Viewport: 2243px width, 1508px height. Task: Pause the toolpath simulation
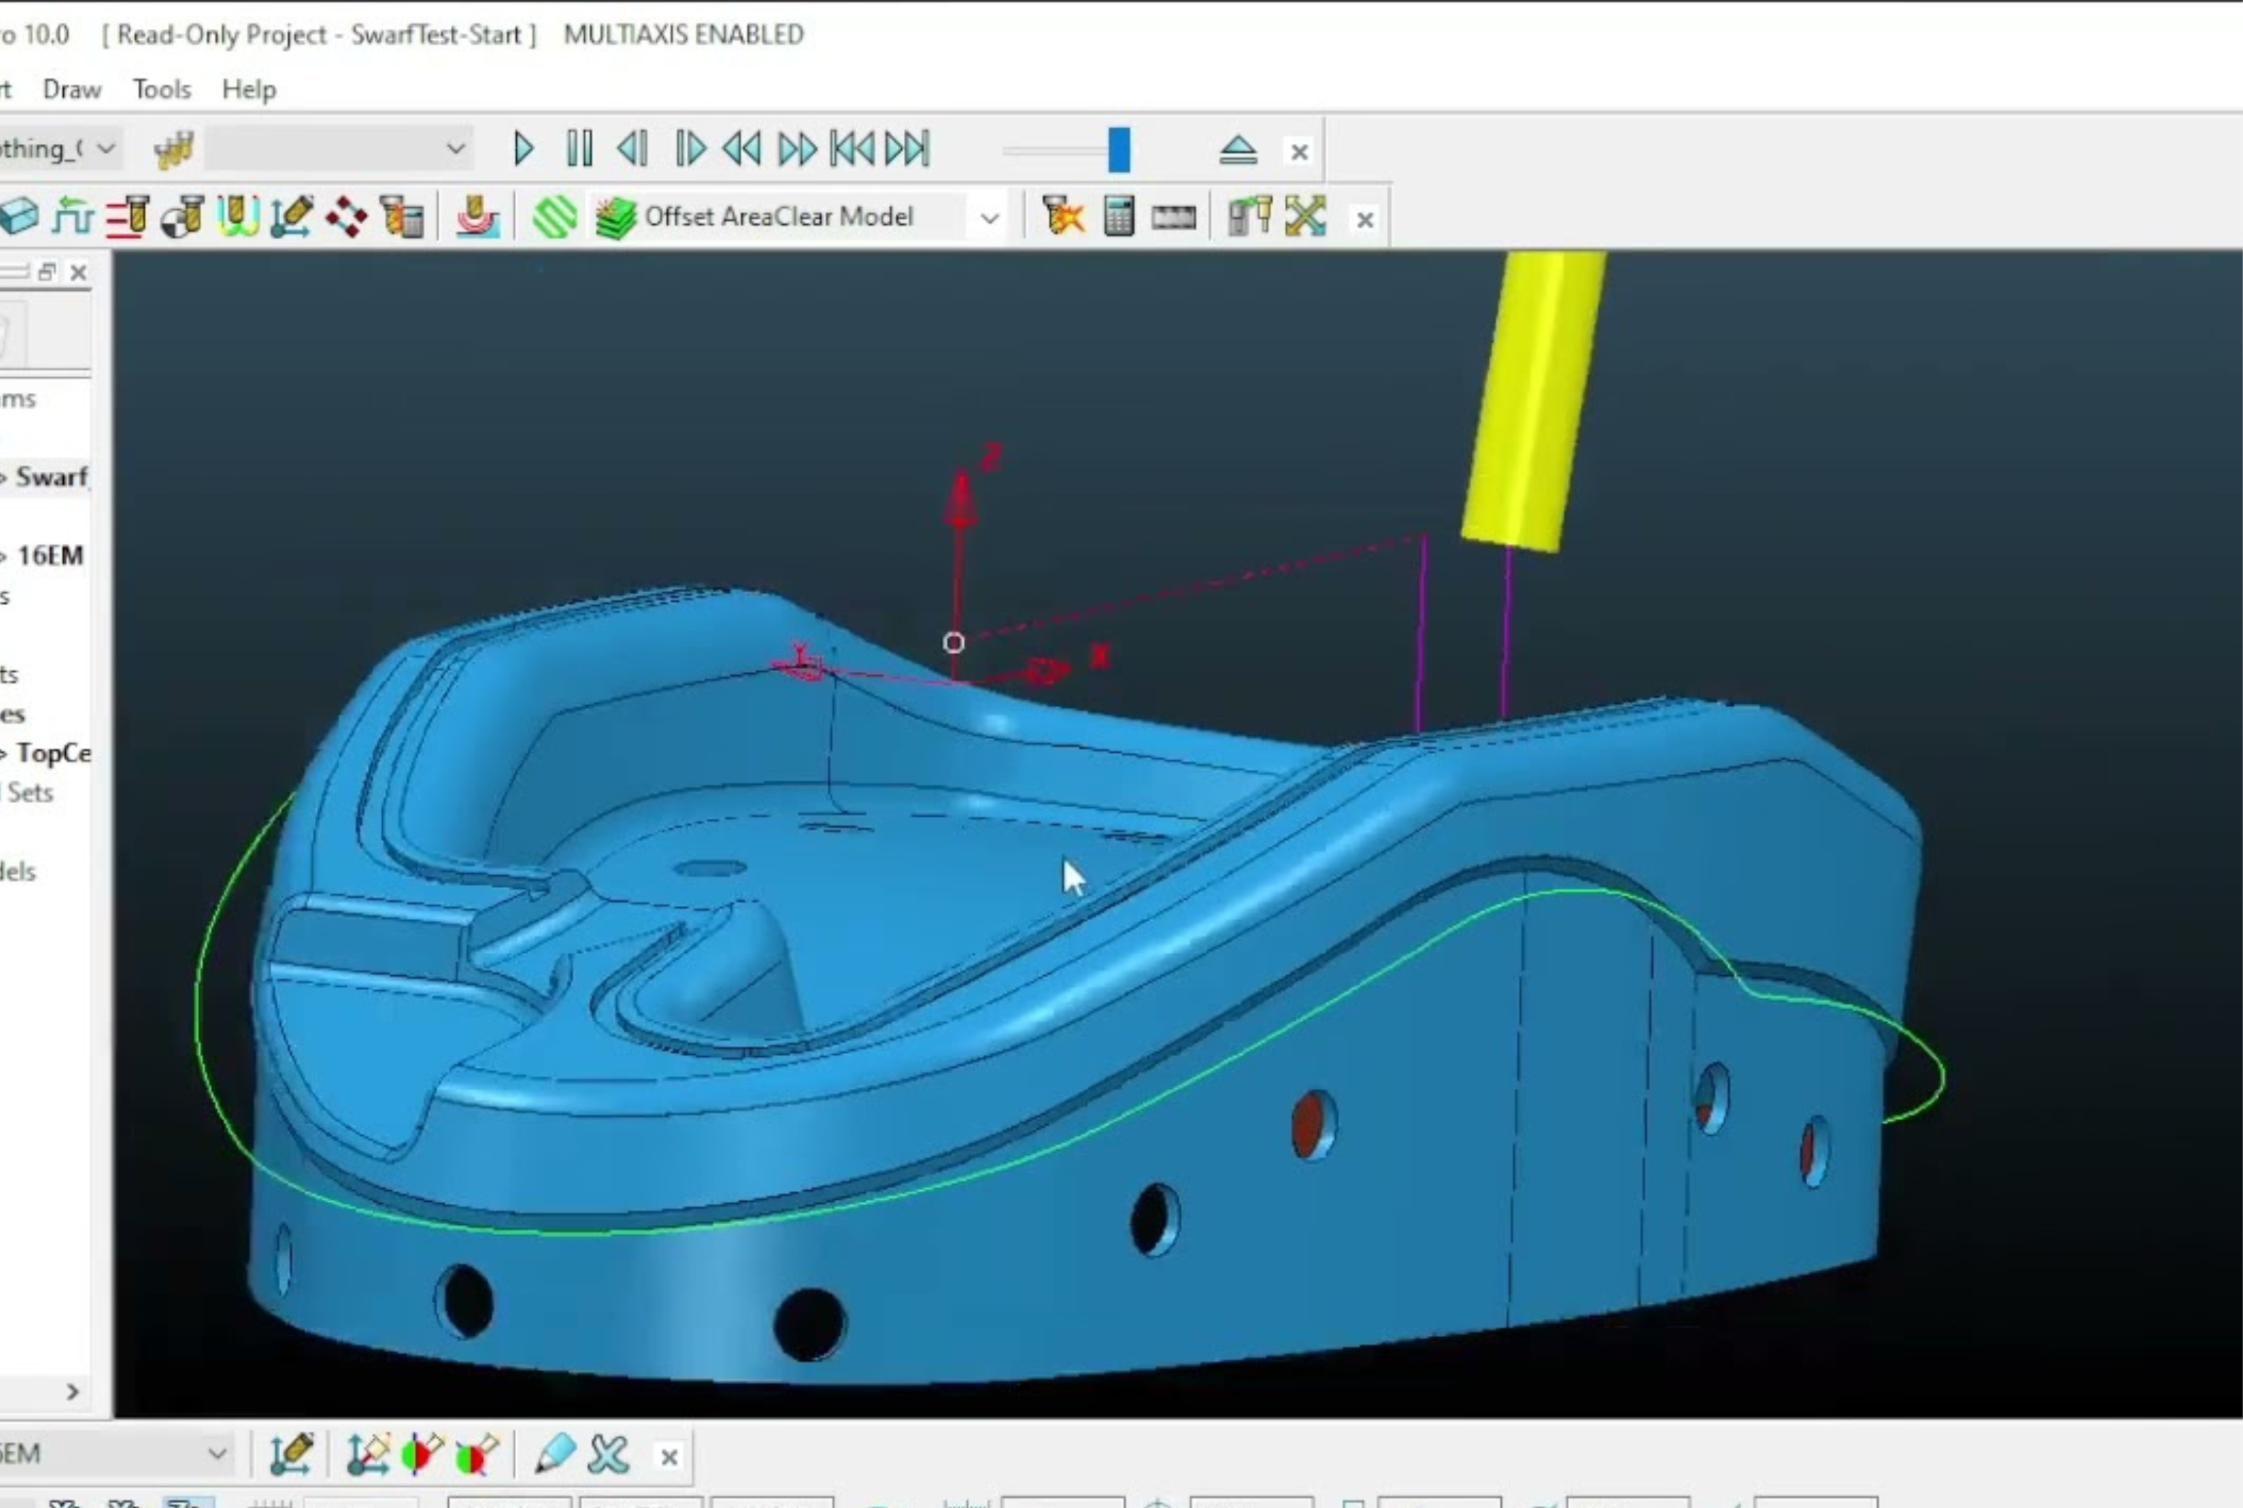click(x=579, y=149)
